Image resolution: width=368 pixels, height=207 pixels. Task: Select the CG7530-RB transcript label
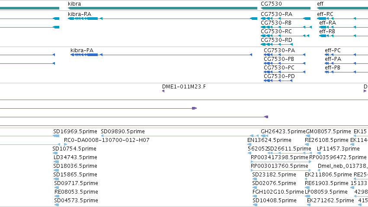[x=276, y=23]
